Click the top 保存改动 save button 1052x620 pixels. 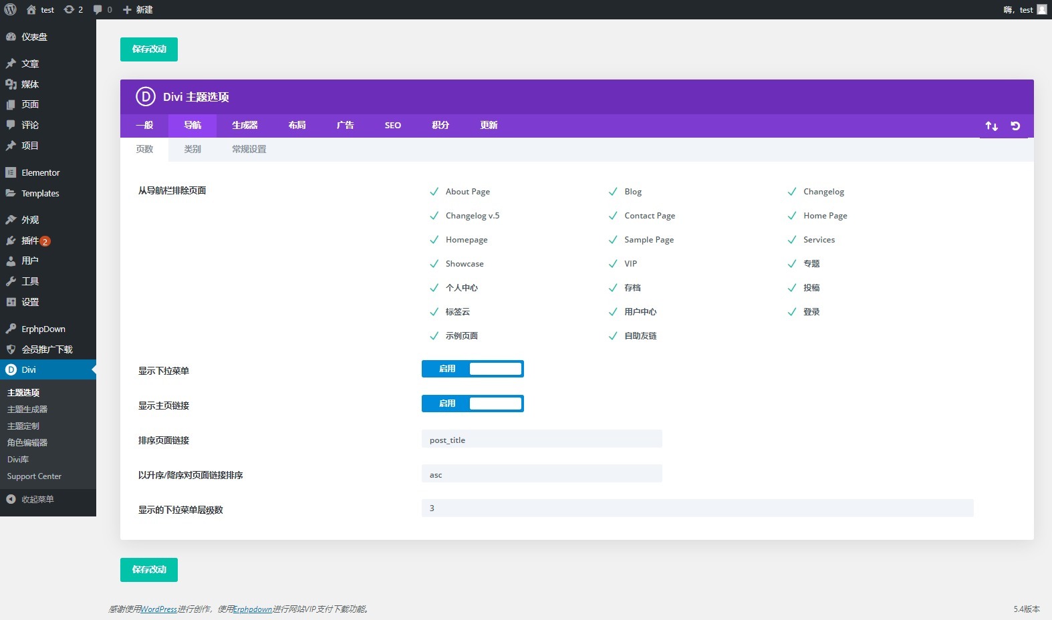pyautogui.click(x=149, y=49)
